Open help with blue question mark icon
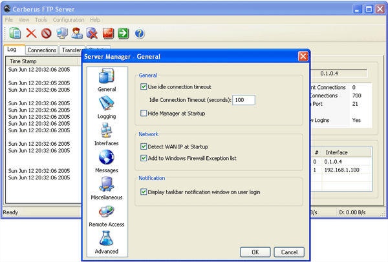 tap(139, 33)
